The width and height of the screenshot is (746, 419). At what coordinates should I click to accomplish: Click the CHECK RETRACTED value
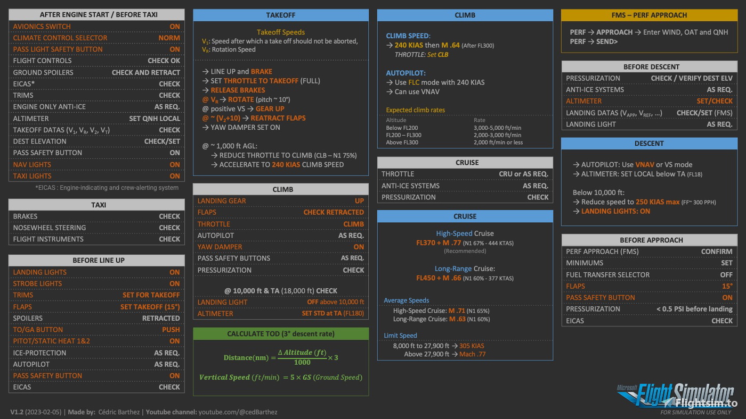[334, 212]
